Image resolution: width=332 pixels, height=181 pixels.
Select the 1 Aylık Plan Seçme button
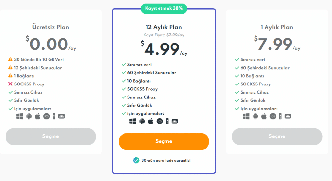click(x=277, y=136)
